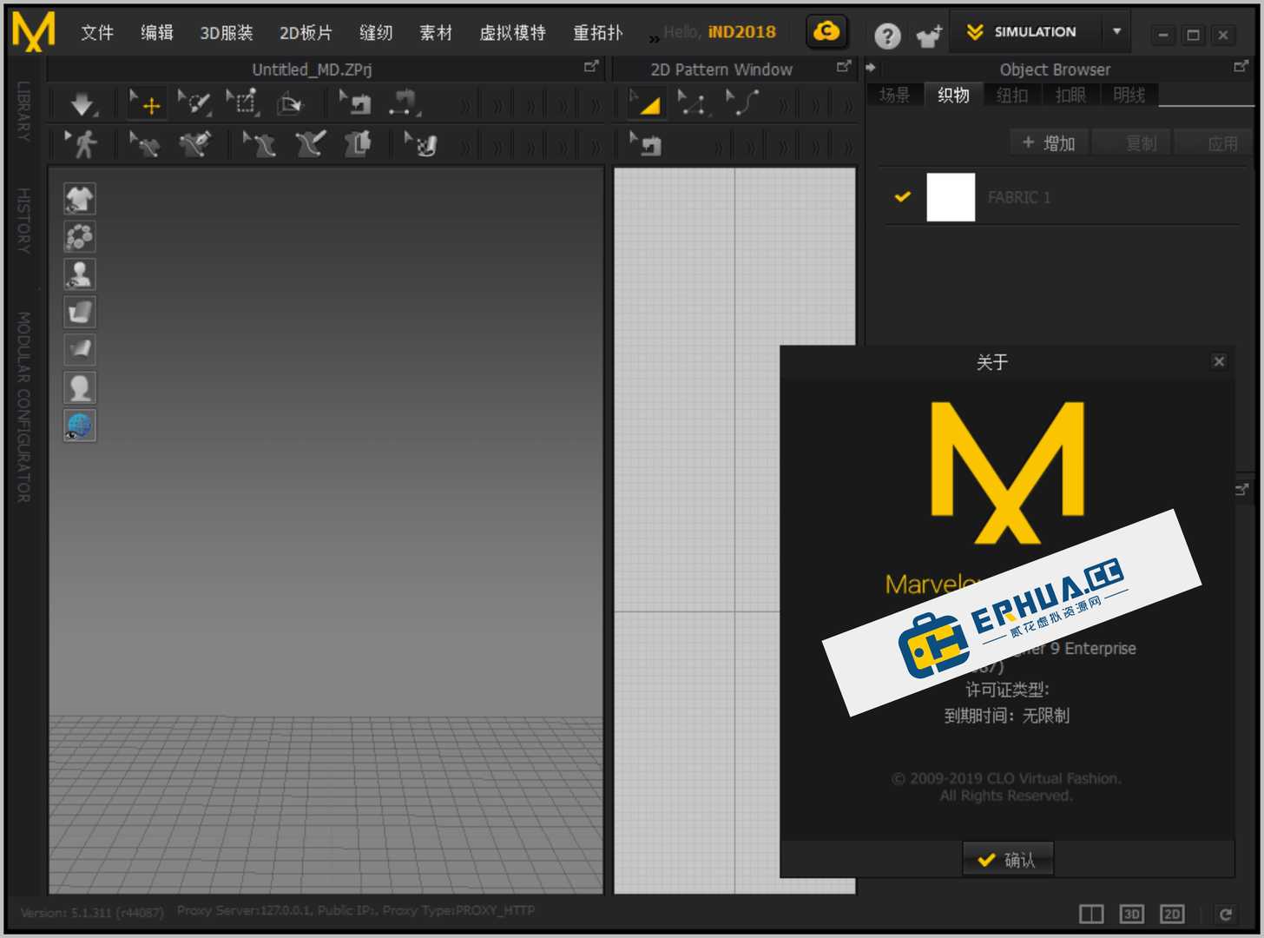
Task: Switch to 2D-only layout button
Action: tap(1173, 914)
